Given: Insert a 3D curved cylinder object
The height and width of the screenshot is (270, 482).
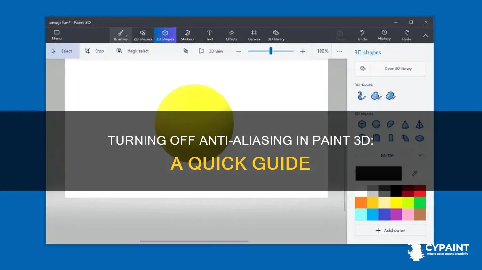Looking at the screenshot, I should 405,139.
